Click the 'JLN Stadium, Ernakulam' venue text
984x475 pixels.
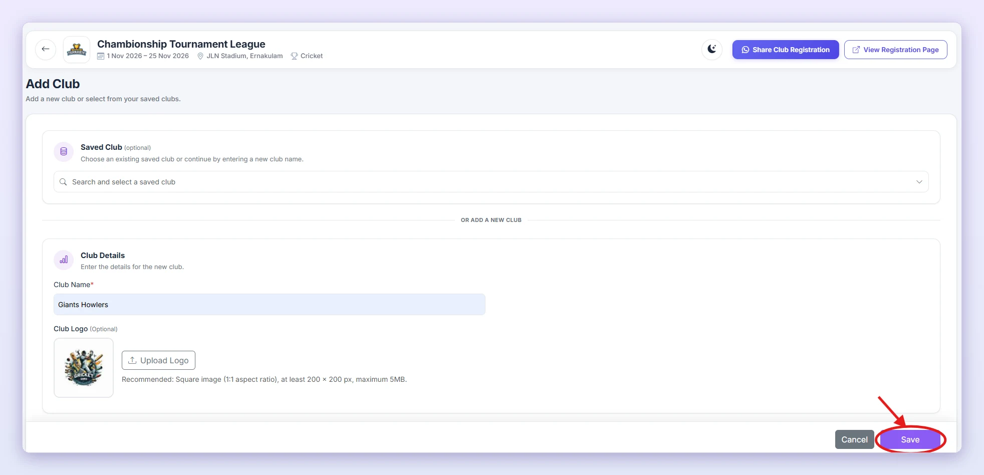[x=244, y=56]
